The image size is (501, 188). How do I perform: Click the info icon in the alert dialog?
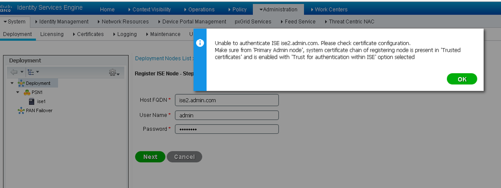[x=200, y=43]
